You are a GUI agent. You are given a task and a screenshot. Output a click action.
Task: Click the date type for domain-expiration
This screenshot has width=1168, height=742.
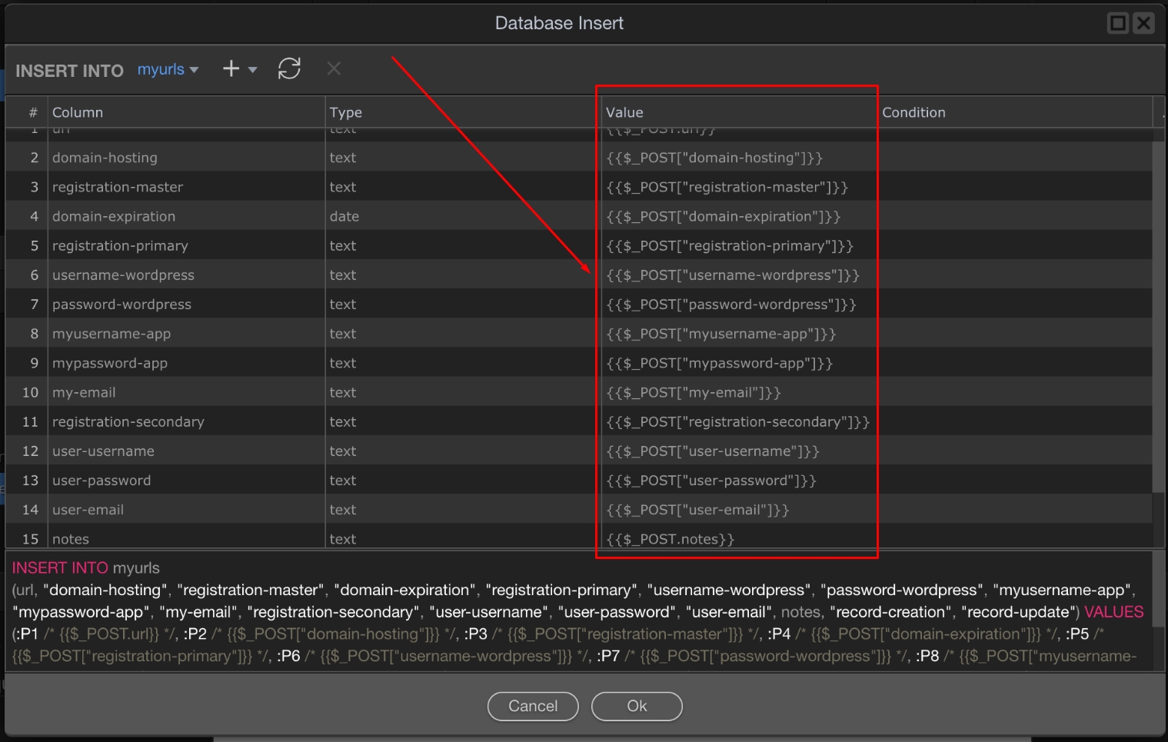click(344, 217)
